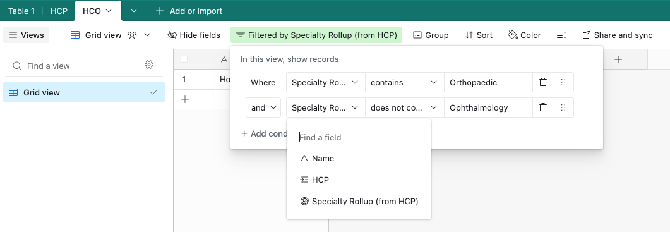
Task: Add a new row plus icon
Action: tap(184, 99)
